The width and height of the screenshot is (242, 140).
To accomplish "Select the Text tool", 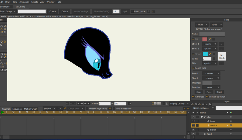I will (2, 57).
